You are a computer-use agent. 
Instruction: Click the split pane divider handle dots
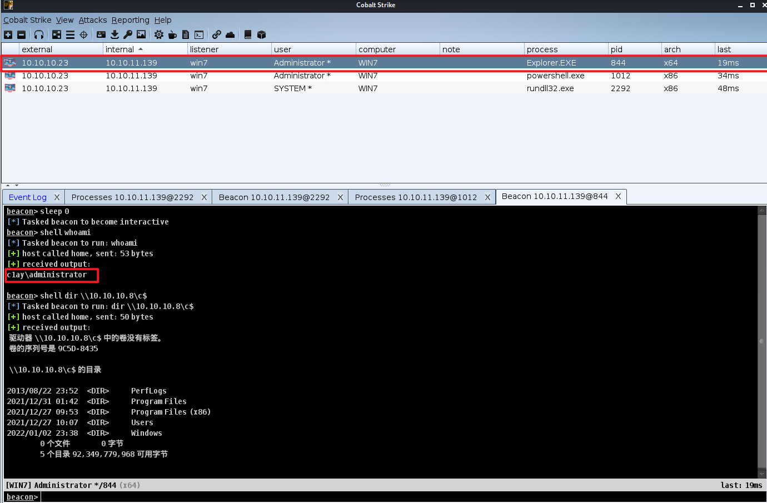point(385,185)
